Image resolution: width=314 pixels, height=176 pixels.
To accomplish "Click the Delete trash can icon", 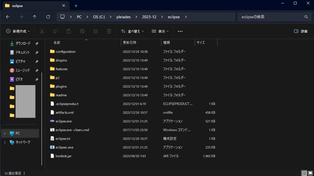I will click(109, 31).
